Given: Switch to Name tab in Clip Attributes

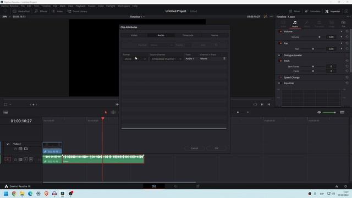Looking at the screenshot, I should (x=215, y=35).
